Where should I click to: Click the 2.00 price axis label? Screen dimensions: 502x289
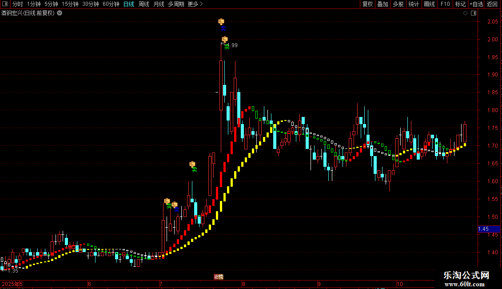coord(493,40)
